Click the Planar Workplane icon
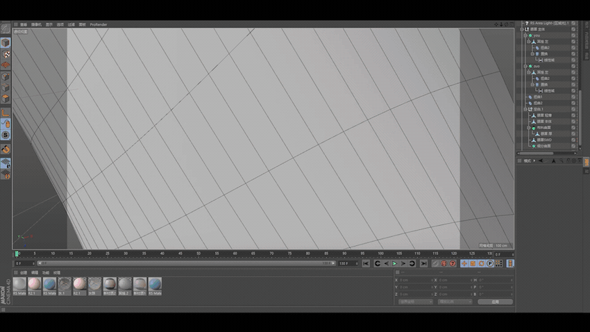The height and width of the screenshot is (332, 590). pos(6,174)
